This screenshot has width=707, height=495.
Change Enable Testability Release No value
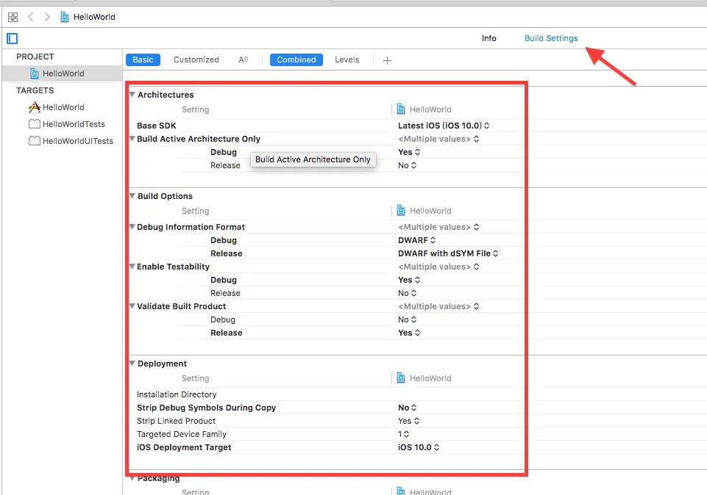[407, 293]
